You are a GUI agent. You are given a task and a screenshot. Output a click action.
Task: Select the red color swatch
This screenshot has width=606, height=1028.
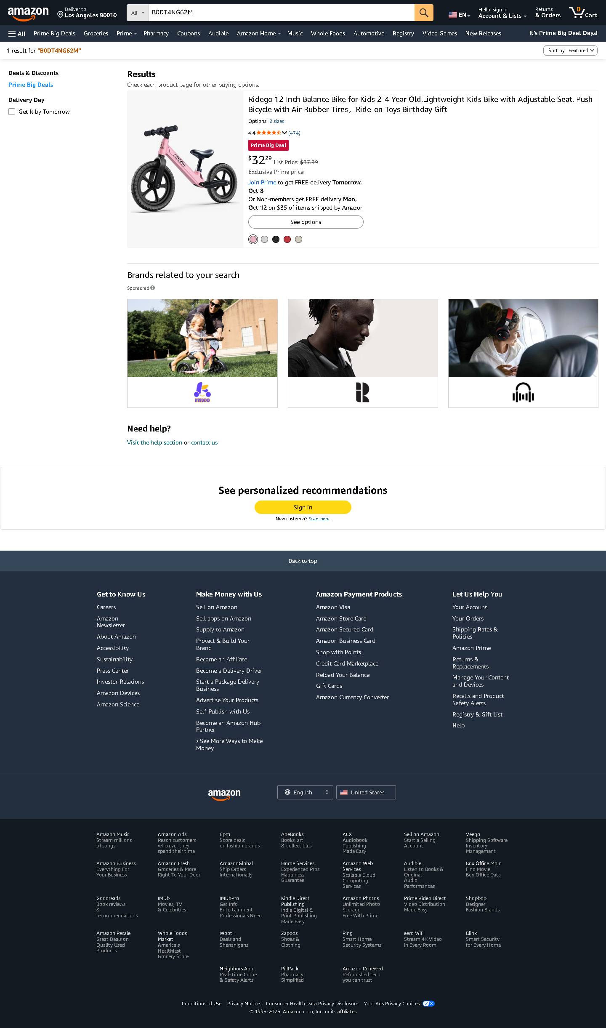[287, 239]
